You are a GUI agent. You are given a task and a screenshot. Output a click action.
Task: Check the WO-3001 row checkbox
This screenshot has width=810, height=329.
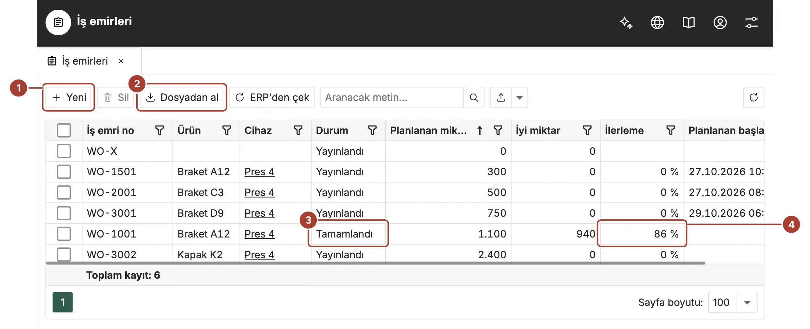coord(64,213)
